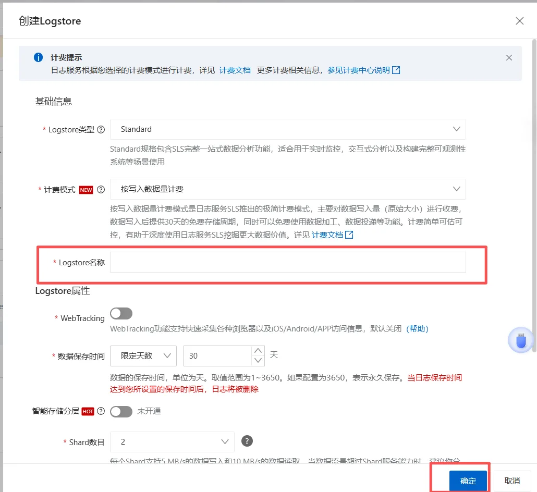
Task: Close the 创建Logstore dialog with X
Action: point(519,21)
